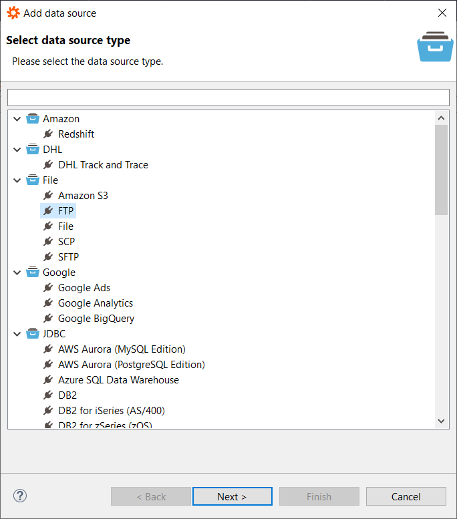Select the Redshift data source

pyautogui.click(x=76, y=134)
